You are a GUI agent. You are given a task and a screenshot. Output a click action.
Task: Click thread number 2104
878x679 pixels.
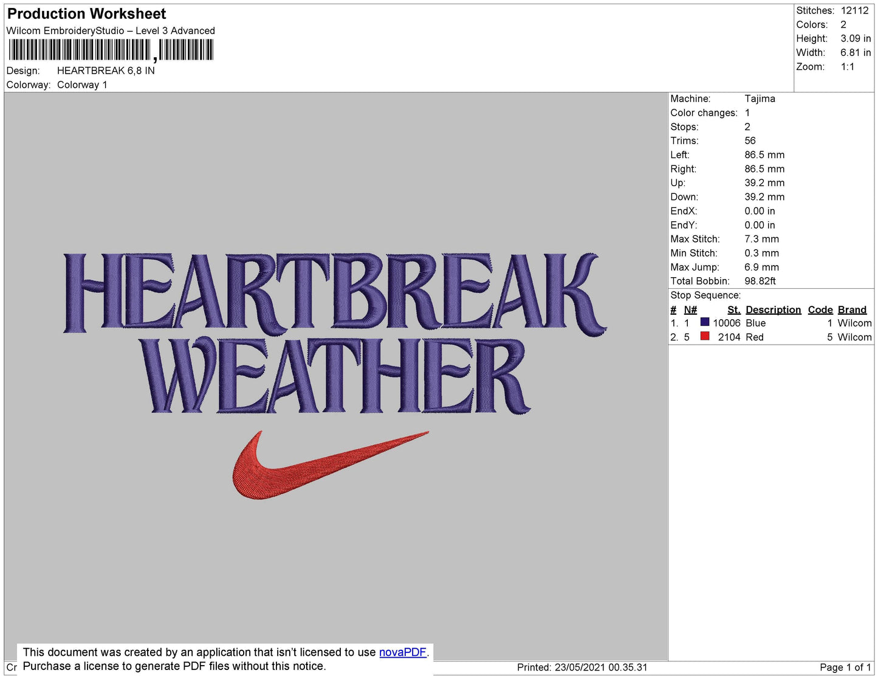tap(729, 337)
